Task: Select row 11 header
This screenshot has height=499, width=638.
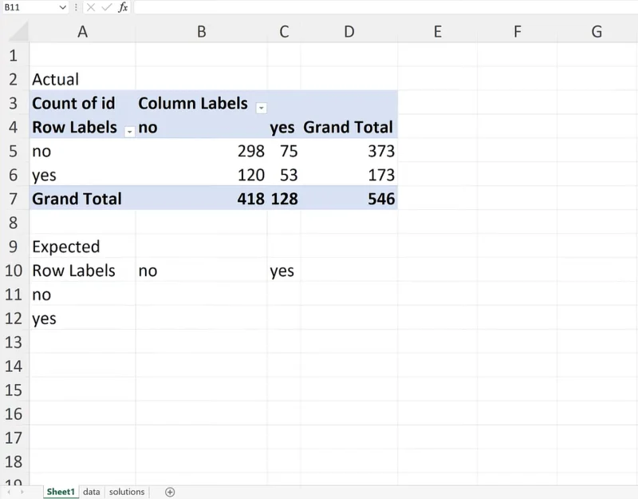Action: [14, 295]
